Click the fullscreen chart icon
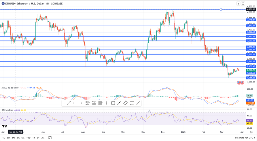Screen dimensions: 257x141 tap(243, 4)
